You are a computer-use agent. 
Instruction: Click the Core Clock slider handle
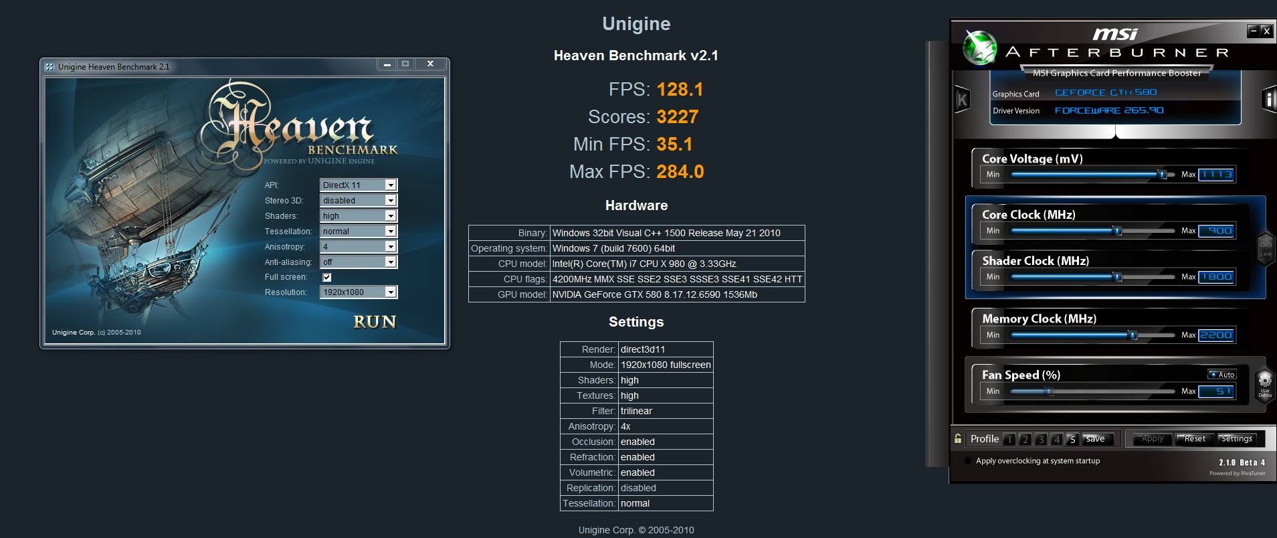tap(1116, 231)
